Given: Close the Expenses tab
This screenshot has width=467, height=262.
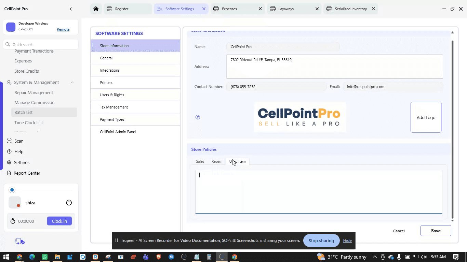Looking at the screenshot, I should click(x=261, y=9).
